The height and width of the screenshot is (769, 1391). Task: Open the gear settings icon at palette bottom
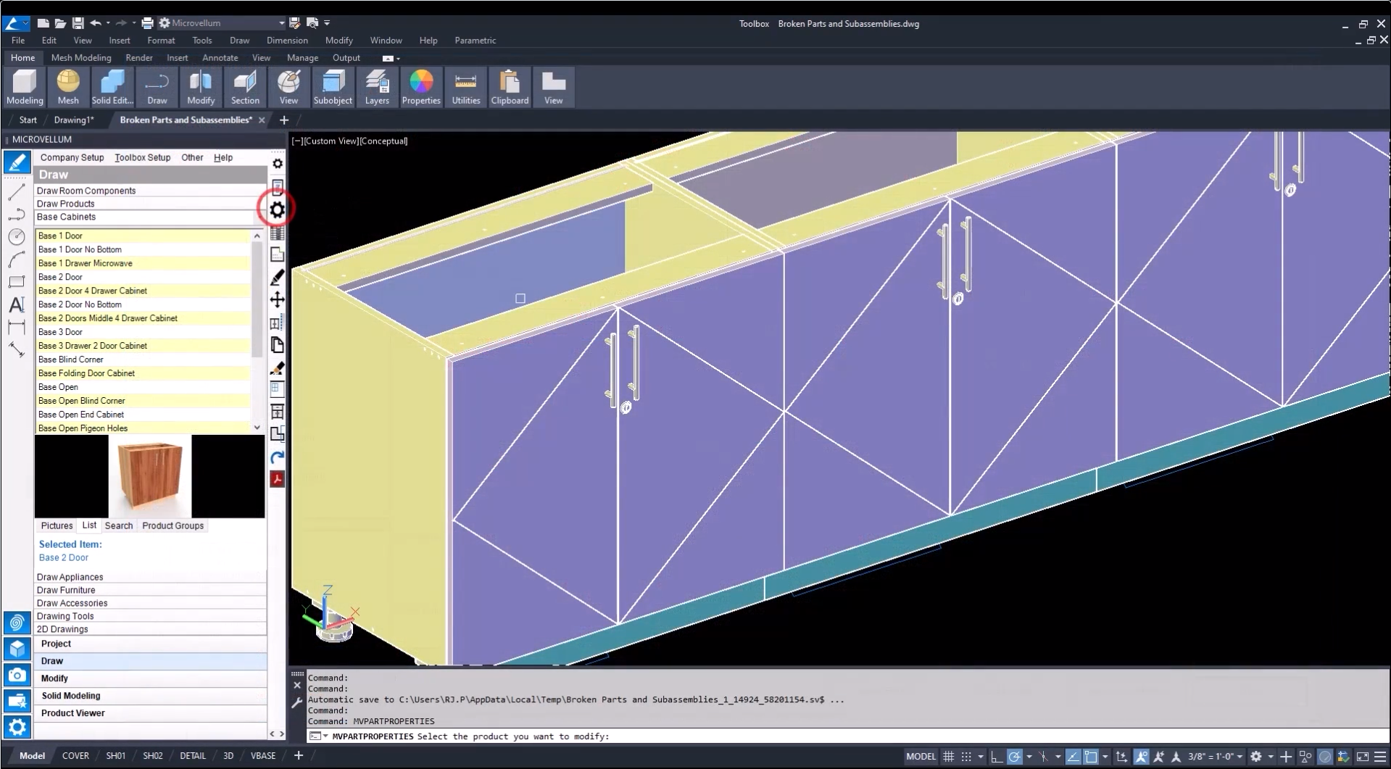tap(17, 726)
